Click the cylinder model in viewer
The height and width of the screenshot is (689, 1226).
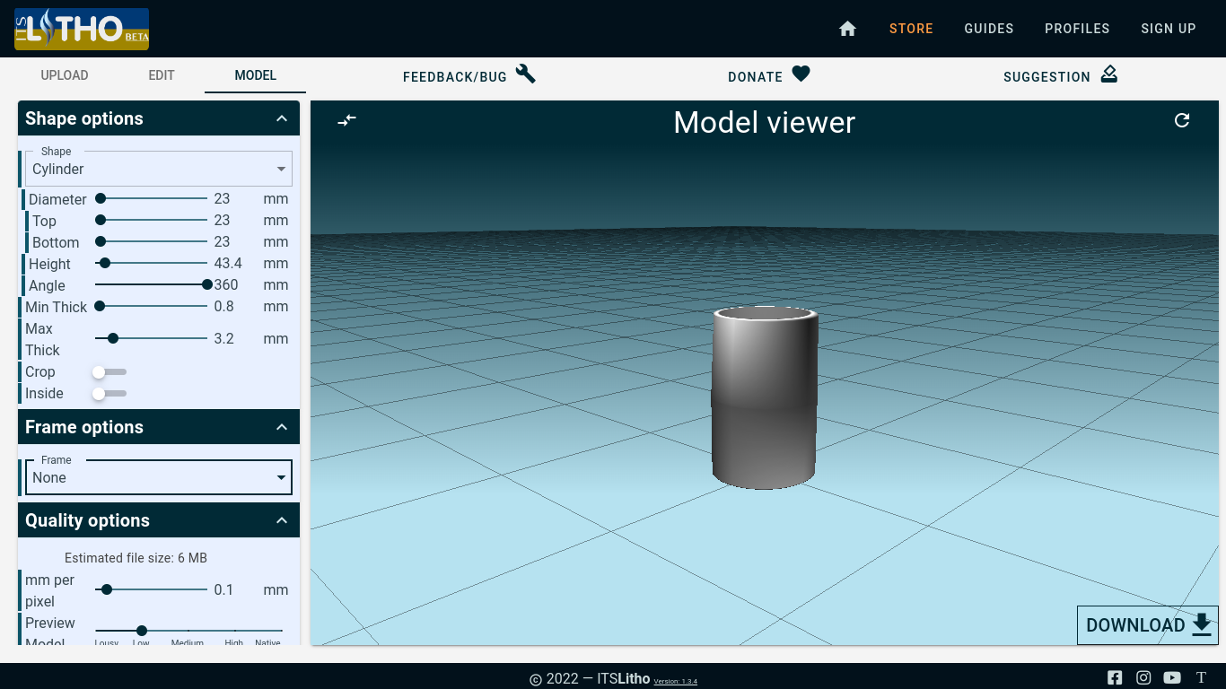(765, 397)
